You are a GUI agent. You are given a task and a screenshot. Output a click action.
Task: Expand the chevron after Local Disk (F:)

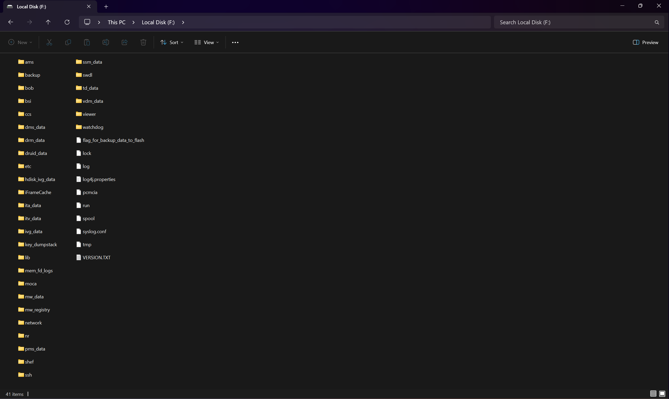[x=183, y=22]
